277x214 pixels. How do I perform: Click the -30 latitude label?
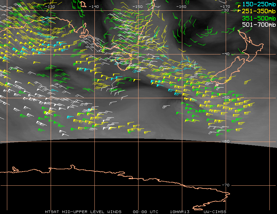point(225,10)
